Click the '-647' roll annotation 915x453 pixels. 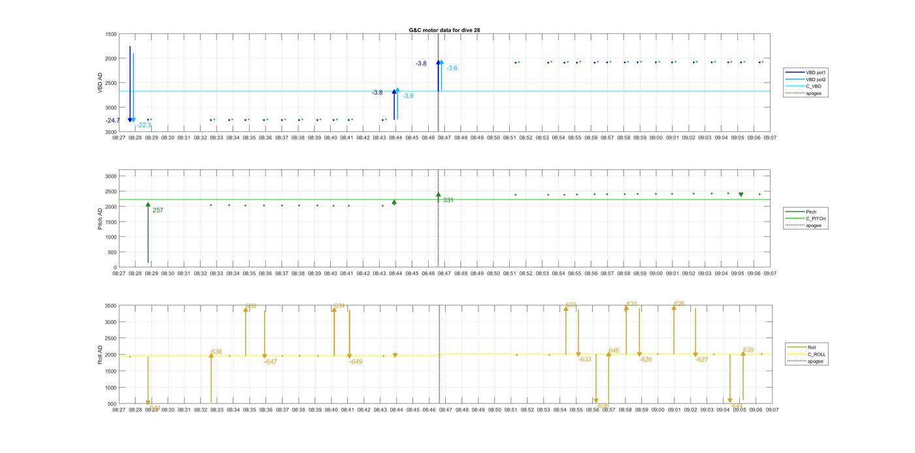point(271,361)
